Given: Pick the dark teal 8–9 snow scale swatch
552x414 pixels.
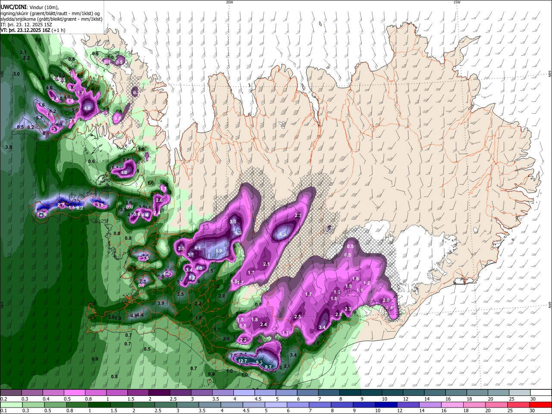Looking at the screenshot, I should 350,392.
